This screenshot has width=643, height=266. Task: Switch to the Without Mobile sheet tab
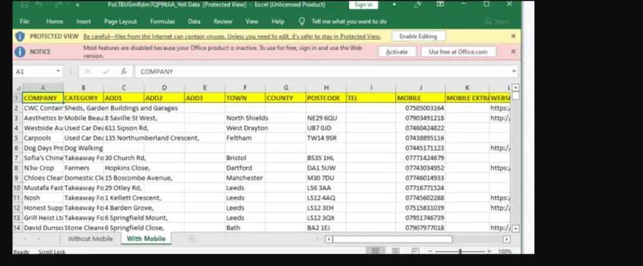click(90, 238)
